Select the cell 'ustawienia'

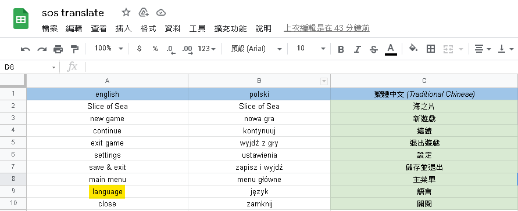coord(259,155)
